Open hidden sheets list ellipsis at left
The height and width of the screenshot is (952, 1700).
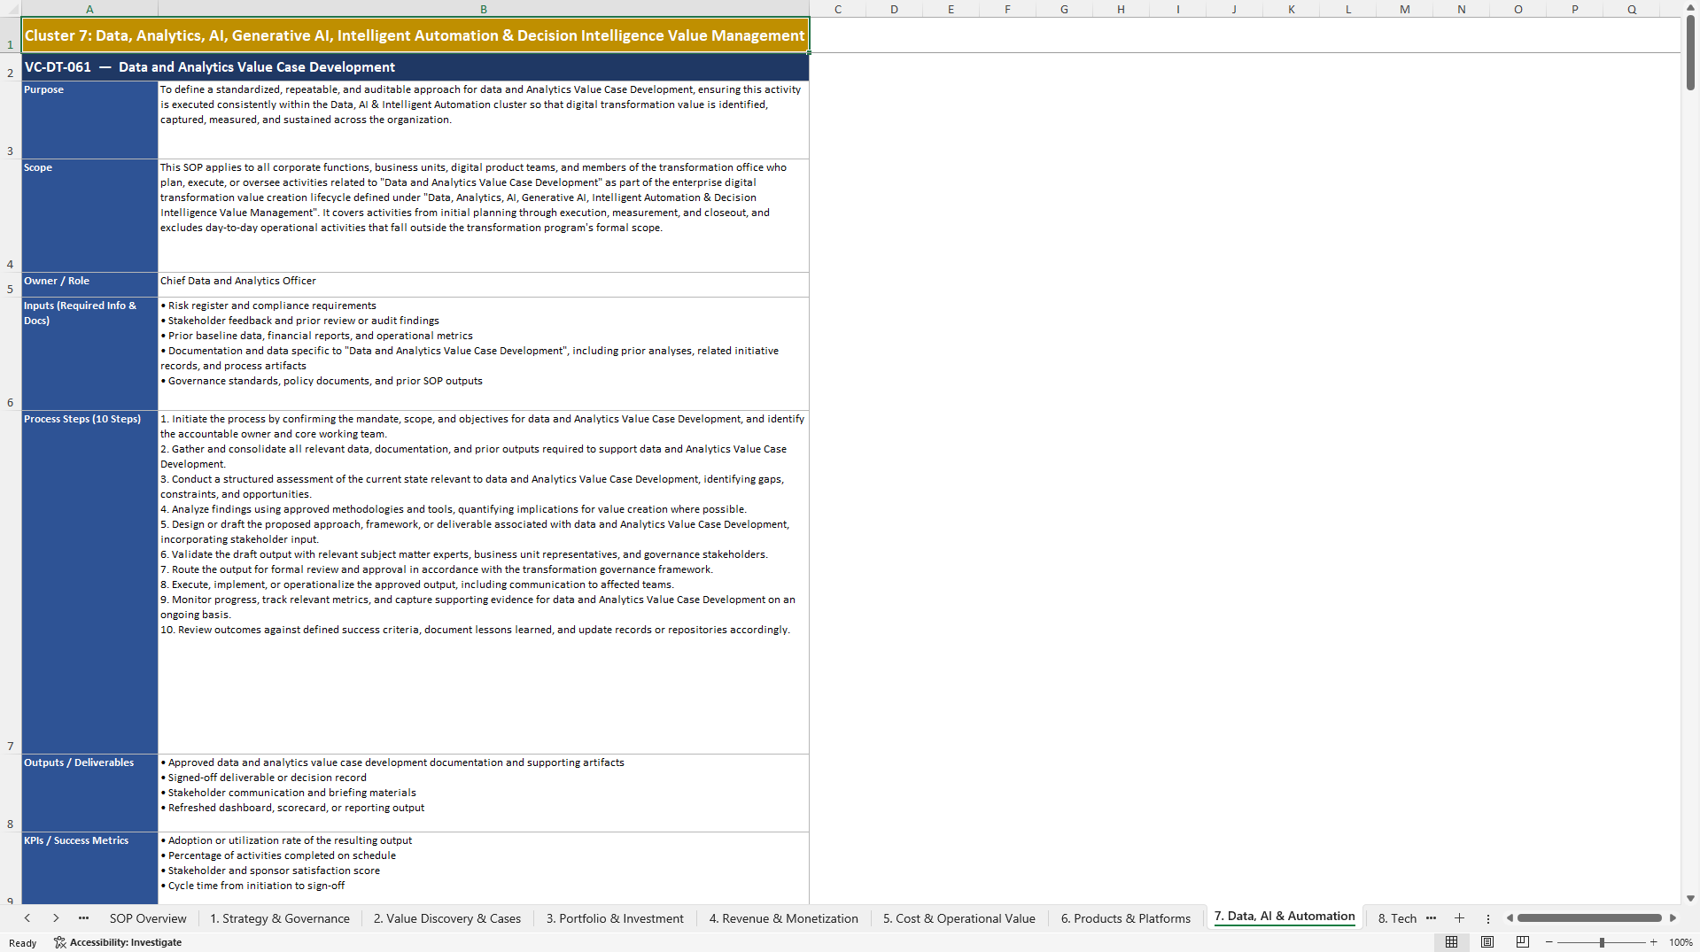(83, 918)
